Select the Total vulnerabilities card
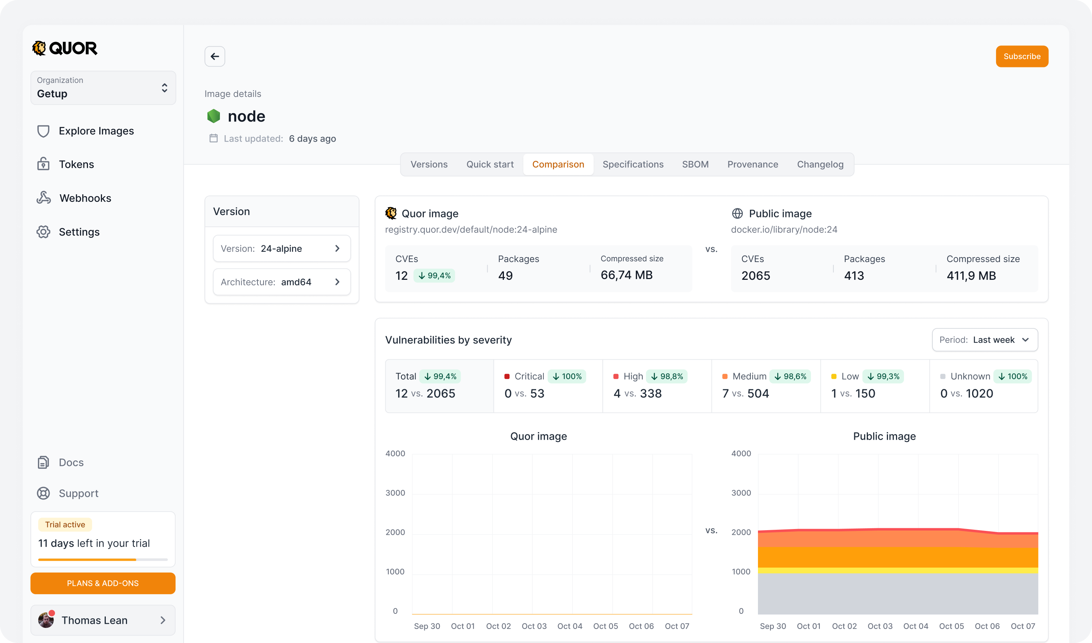 click(x=439, y=385)
